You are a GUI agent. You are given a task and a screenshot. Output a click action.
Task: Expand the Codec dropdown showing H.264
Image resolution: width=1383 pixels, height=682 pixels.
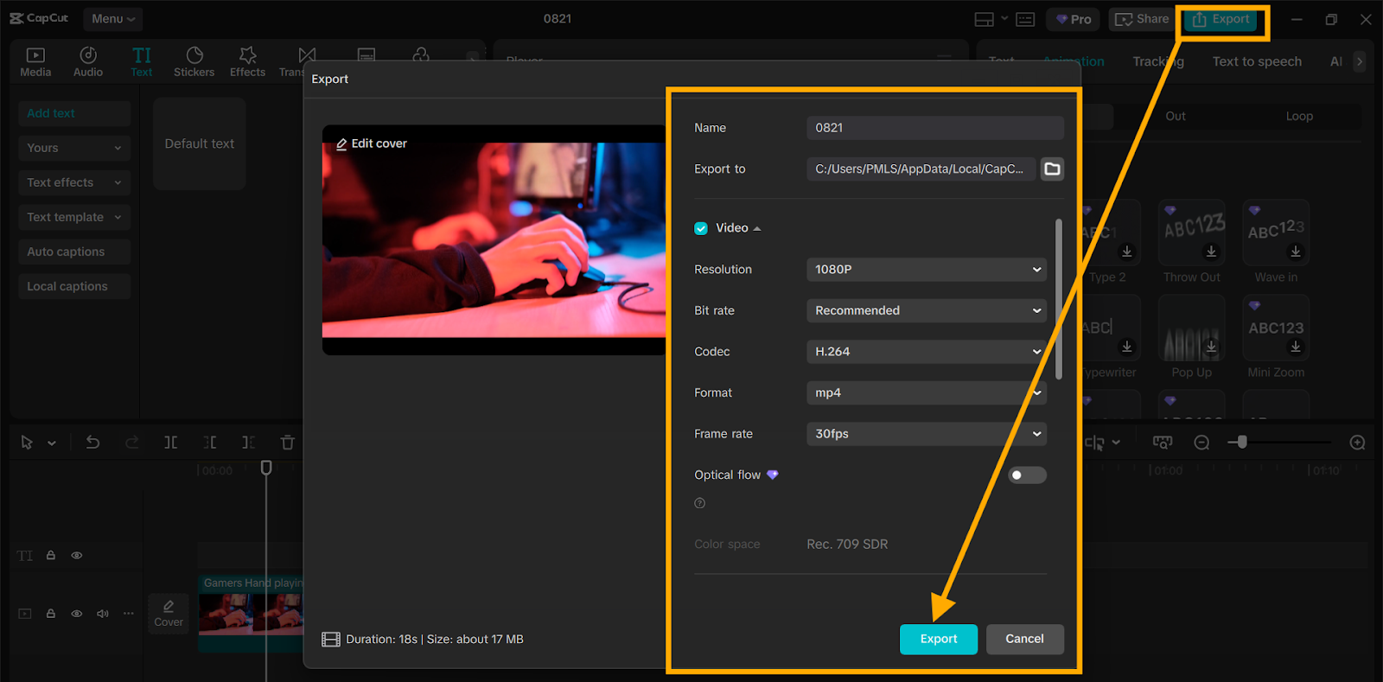click(926, 352)
